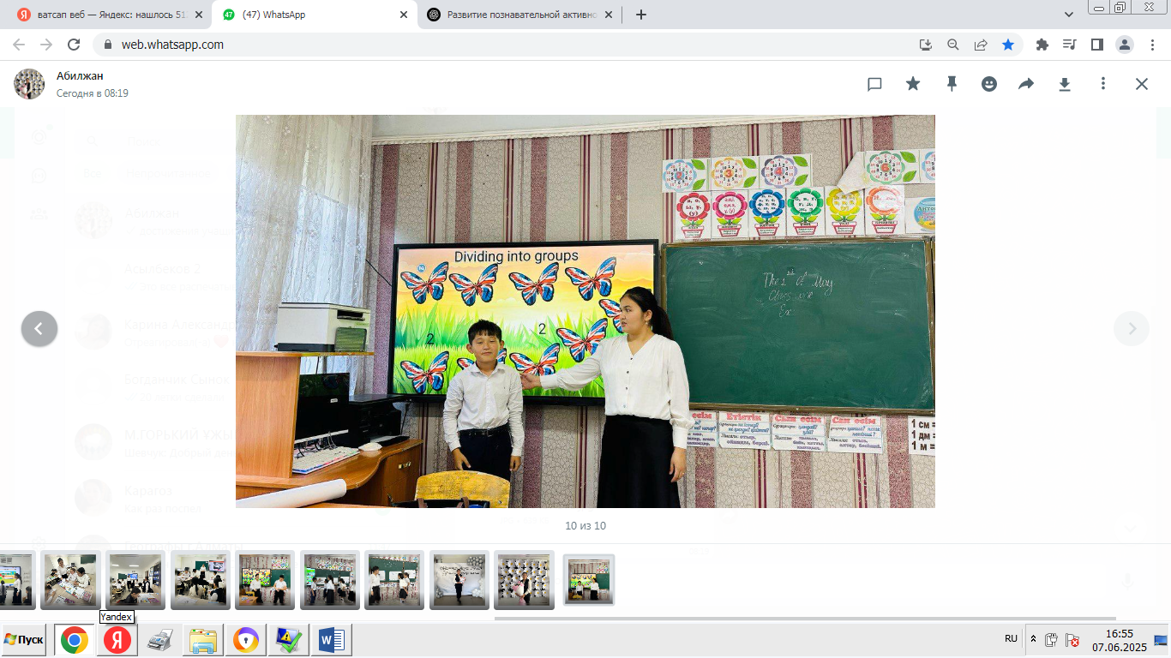
Task: Open the Пуск start menu
Action: pyautogui.click(x=23, y=640)
